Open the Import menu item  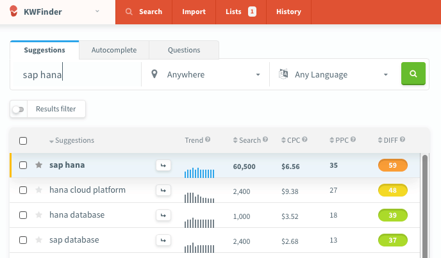(194, 12)
